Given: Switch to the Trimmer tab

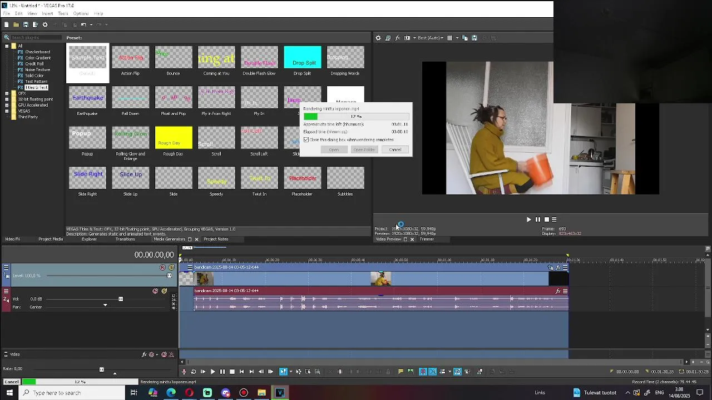Looking at the screenshot, I should [x=427, y=239].
